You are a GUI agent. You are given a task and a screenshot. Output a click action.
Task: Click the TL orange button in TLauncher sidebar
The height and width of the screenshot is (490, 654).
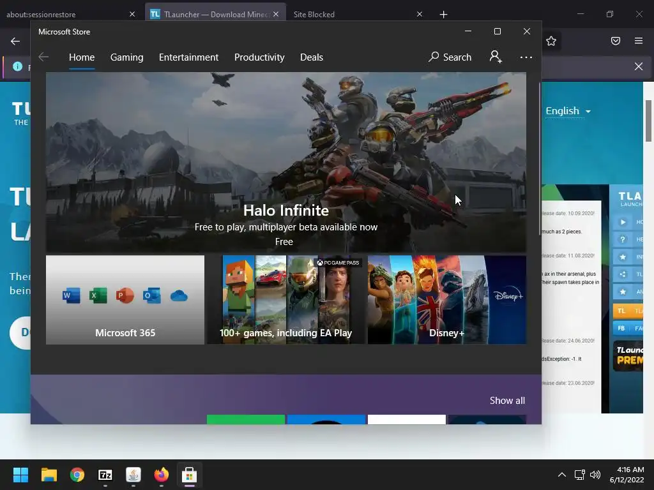[x=627, y=311]
